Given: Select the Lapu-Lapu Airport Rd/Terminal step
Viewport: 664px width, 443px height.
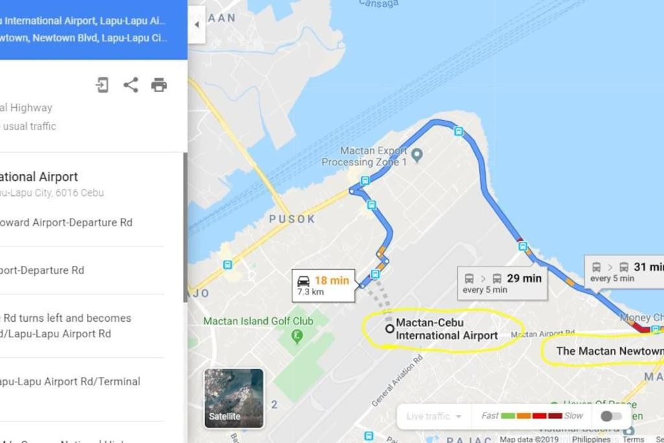Looking at the screenshot, I should coord(70,381).
